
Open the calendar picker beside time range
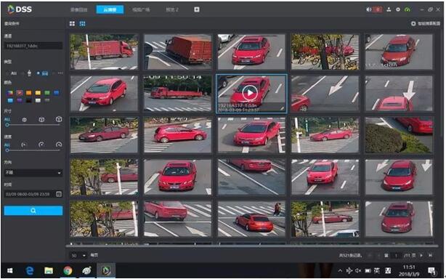click(59, 194)
